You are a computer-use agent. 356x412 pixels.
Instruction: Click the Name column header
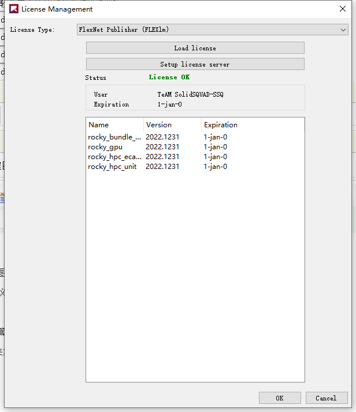(115, 125)
